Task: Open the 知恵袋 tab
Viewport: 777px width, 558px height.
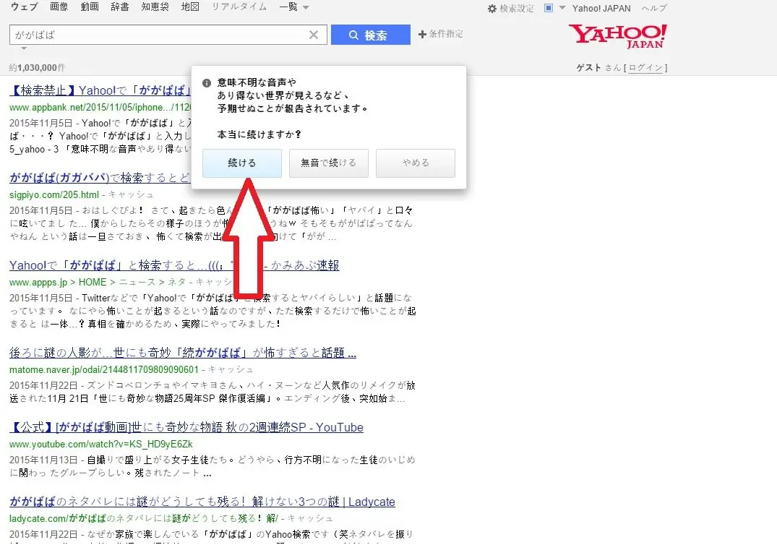Action: (155, 7)
